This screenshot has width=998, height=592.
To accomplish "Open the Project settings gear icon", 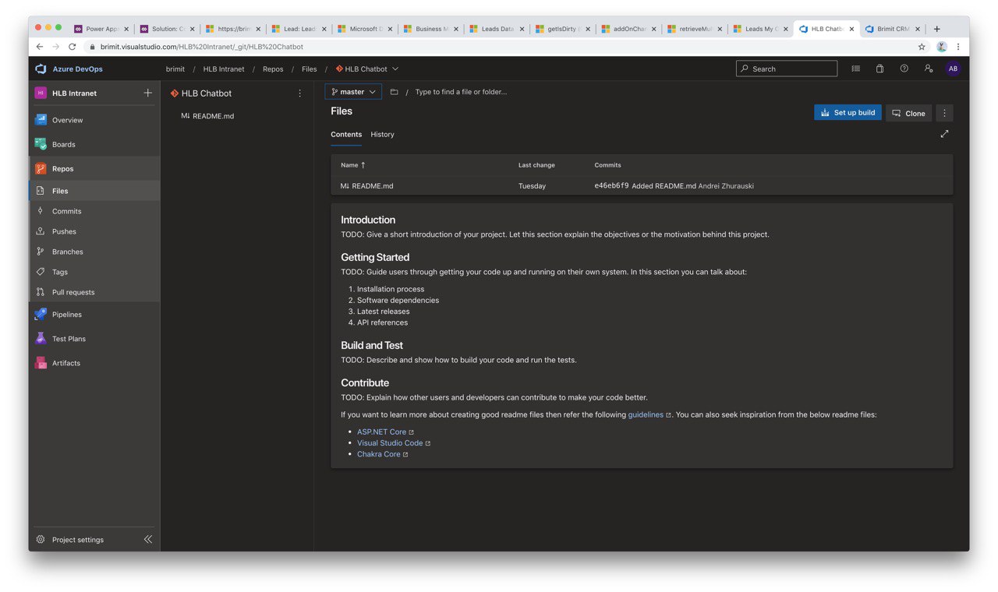I will click(41, 539).
